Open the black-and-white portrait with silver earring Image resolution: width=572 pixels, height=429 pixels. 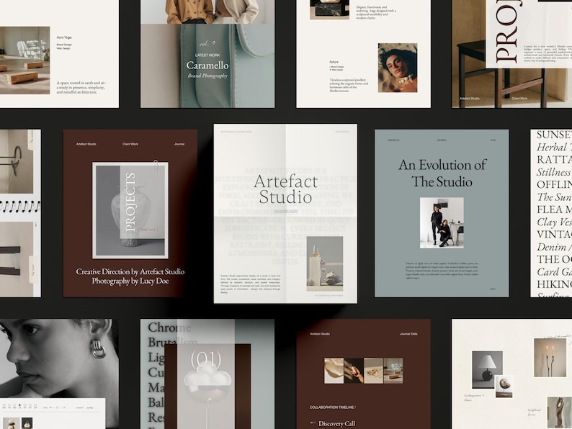click(59, 359)
